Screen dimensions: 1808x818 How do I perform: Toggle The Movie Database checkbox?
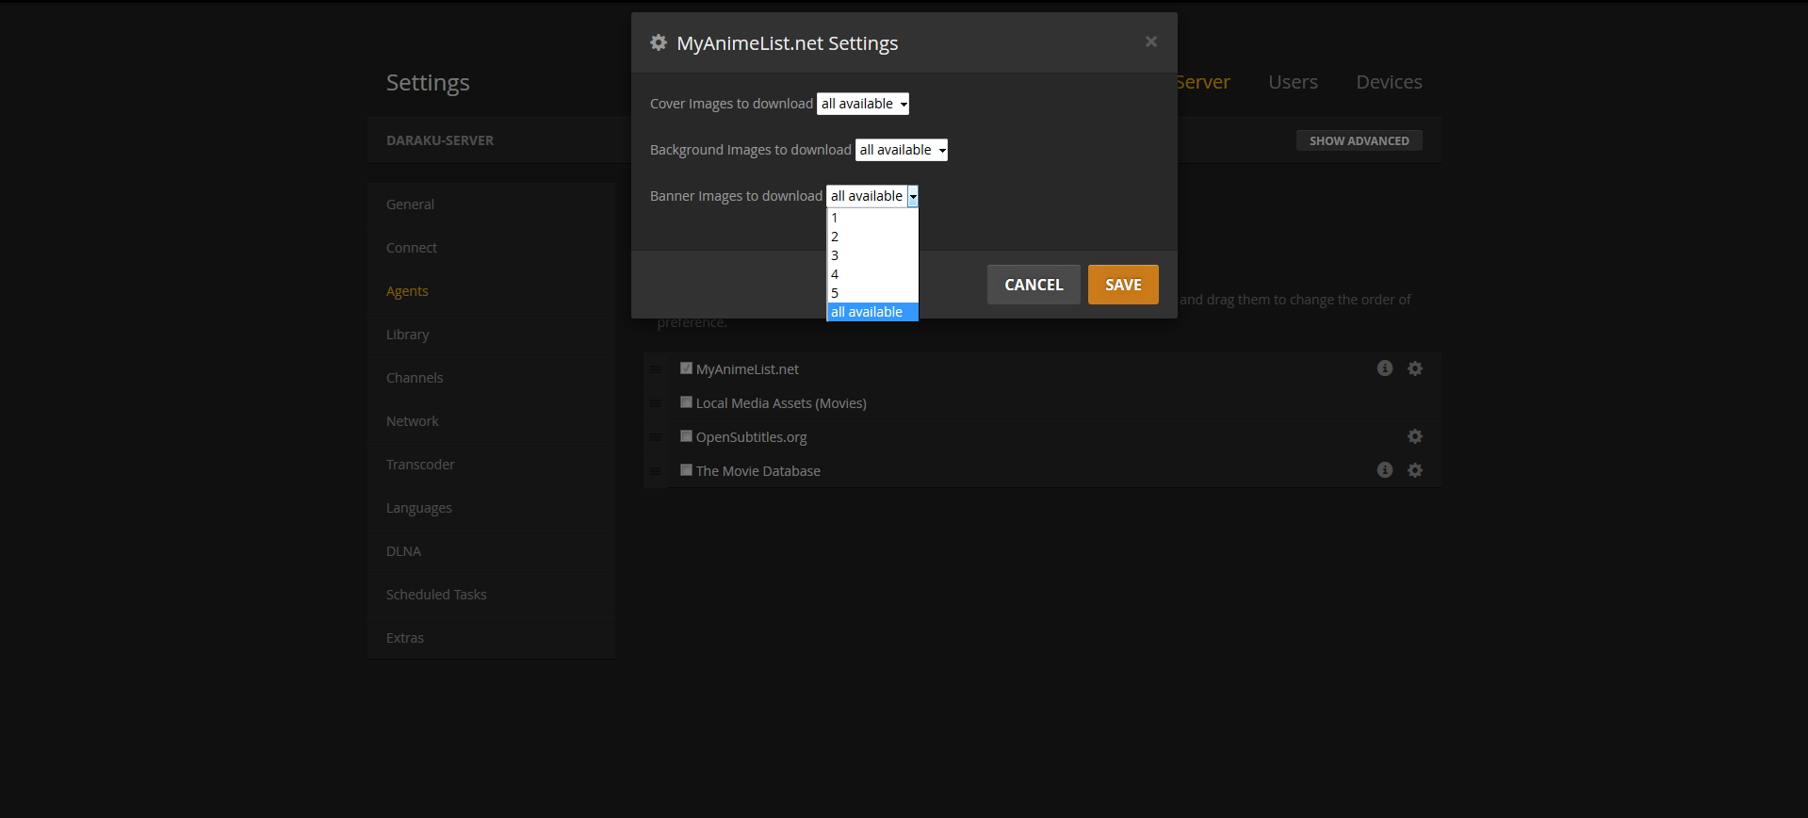pyautogui.click(x=686, y=470)
